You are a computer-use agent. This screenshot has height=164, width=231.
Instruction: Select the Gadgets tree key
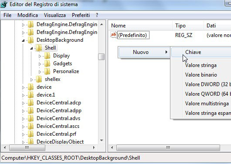tap(62, 64)
